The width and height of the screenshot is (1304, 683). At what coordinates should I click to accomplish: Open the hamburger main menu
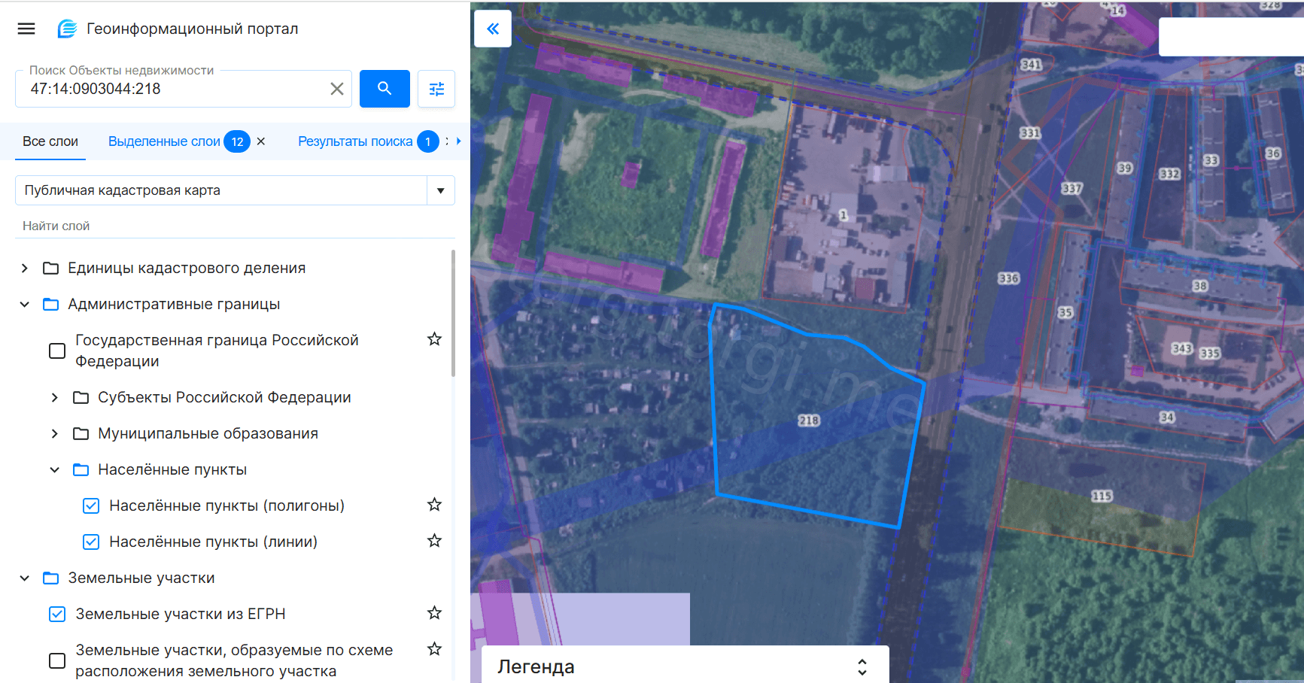click(x=26, y=29)
